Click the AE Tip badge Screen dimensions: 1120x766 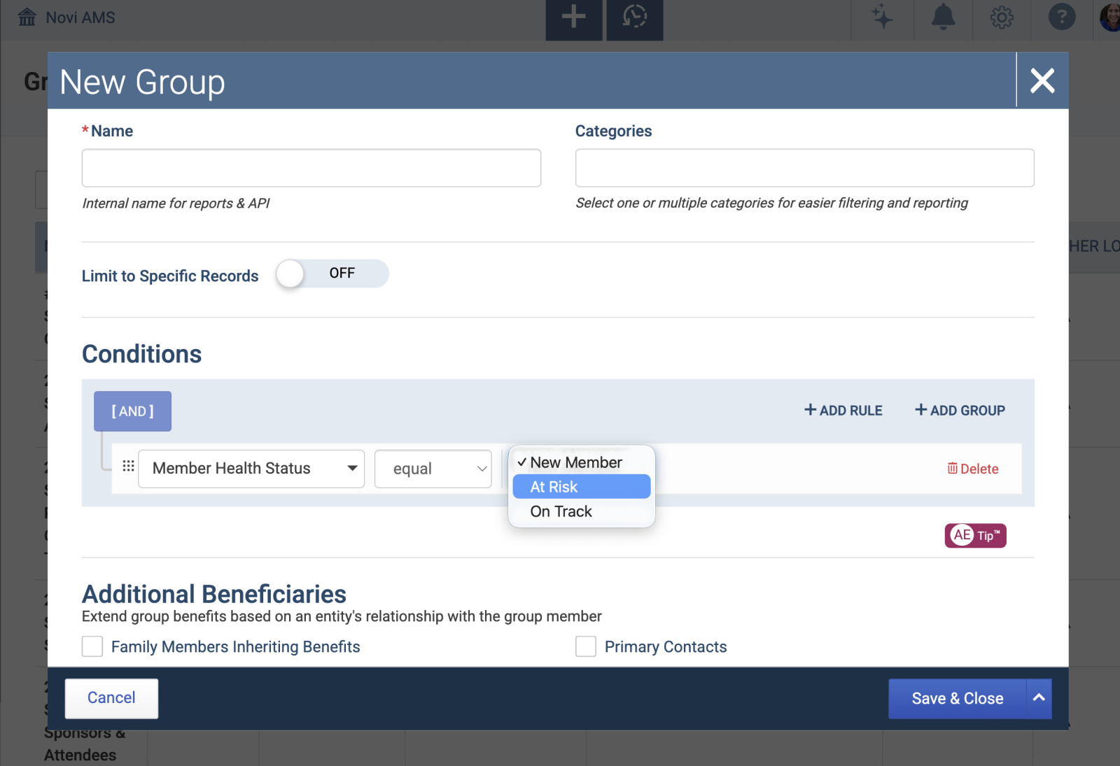975,535
